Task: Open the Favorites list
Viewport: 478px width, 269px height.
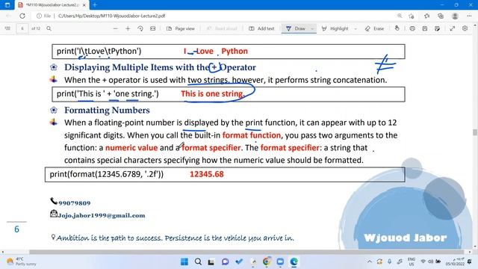Action: pos(426,16)
